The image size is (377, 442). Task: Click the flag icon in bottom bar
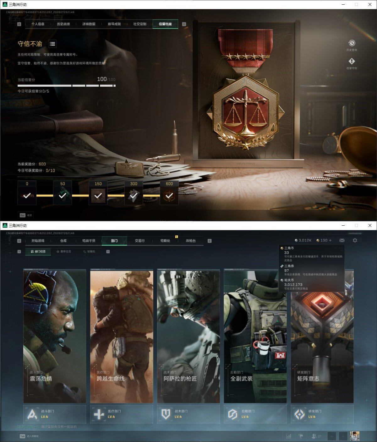click(300, 436)
